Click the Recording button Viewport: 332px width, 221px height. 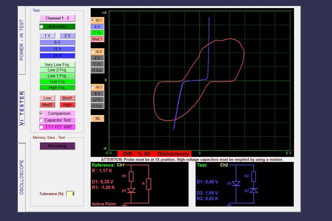[57, 146]
